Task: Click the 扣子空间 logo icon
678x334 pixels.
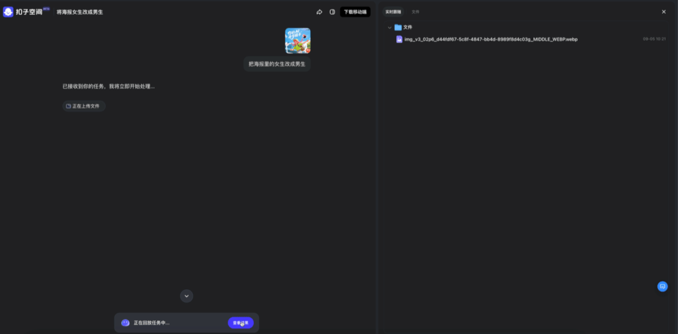Action: click(x=8, y=12)
